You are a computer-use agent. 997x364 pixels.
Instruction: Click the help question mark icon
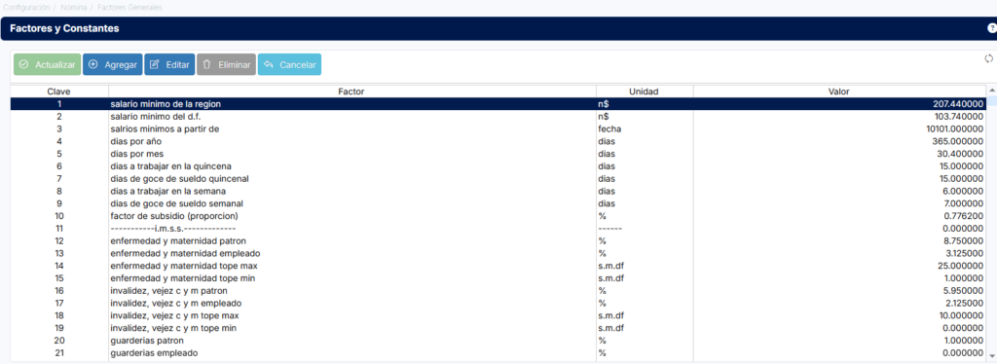(992, 28)
